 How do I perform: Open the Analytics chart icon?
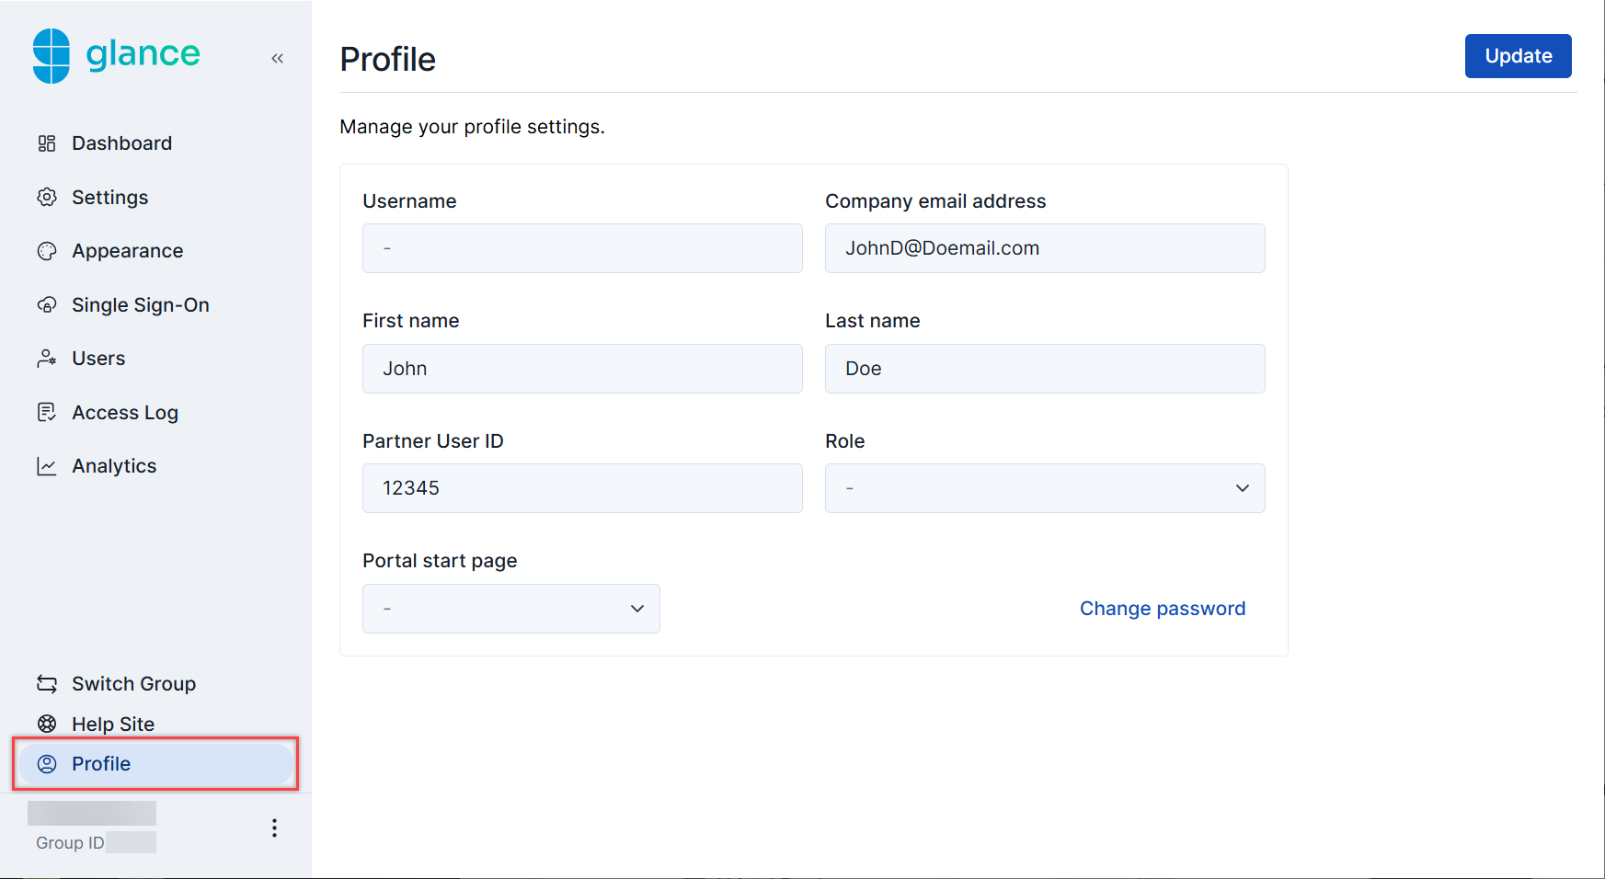[47, 466]
